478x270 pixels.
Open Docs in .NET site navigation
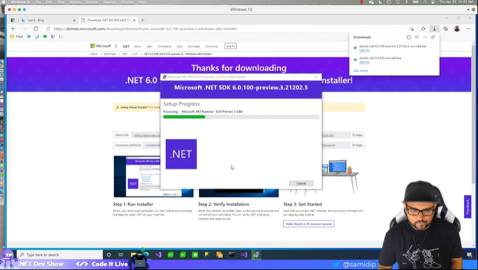[x=179, y=46]
